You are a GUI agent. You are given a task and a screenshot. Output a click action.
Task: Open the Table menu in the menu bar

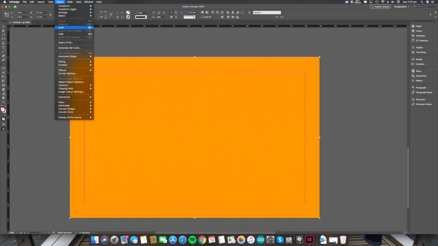[x=69, y=2]
